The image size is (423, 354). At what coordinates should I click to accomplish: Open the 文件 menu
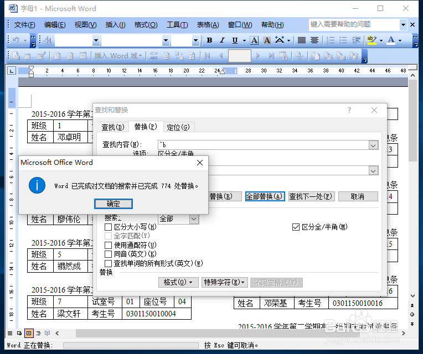click(24, 25)
